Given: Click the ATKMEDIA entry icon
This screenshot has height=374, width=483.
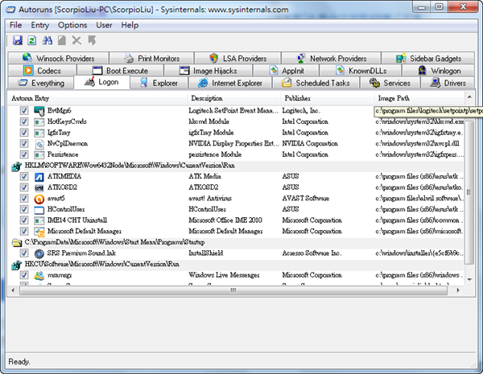Looking at the screenshot, I should click(x=39, y=175).
